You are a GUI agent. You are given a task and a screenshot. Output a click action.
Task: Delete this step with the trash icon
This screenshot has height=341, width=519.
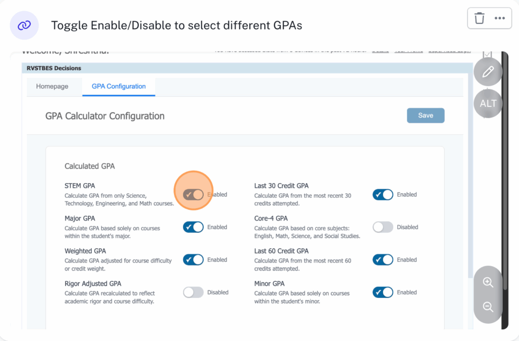(479, 18)
